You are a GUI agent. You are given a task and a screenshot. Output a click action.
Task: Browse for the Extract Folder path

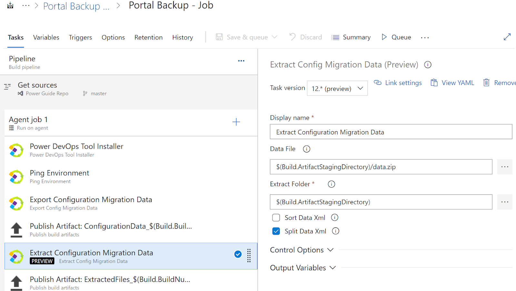point(504,202)
